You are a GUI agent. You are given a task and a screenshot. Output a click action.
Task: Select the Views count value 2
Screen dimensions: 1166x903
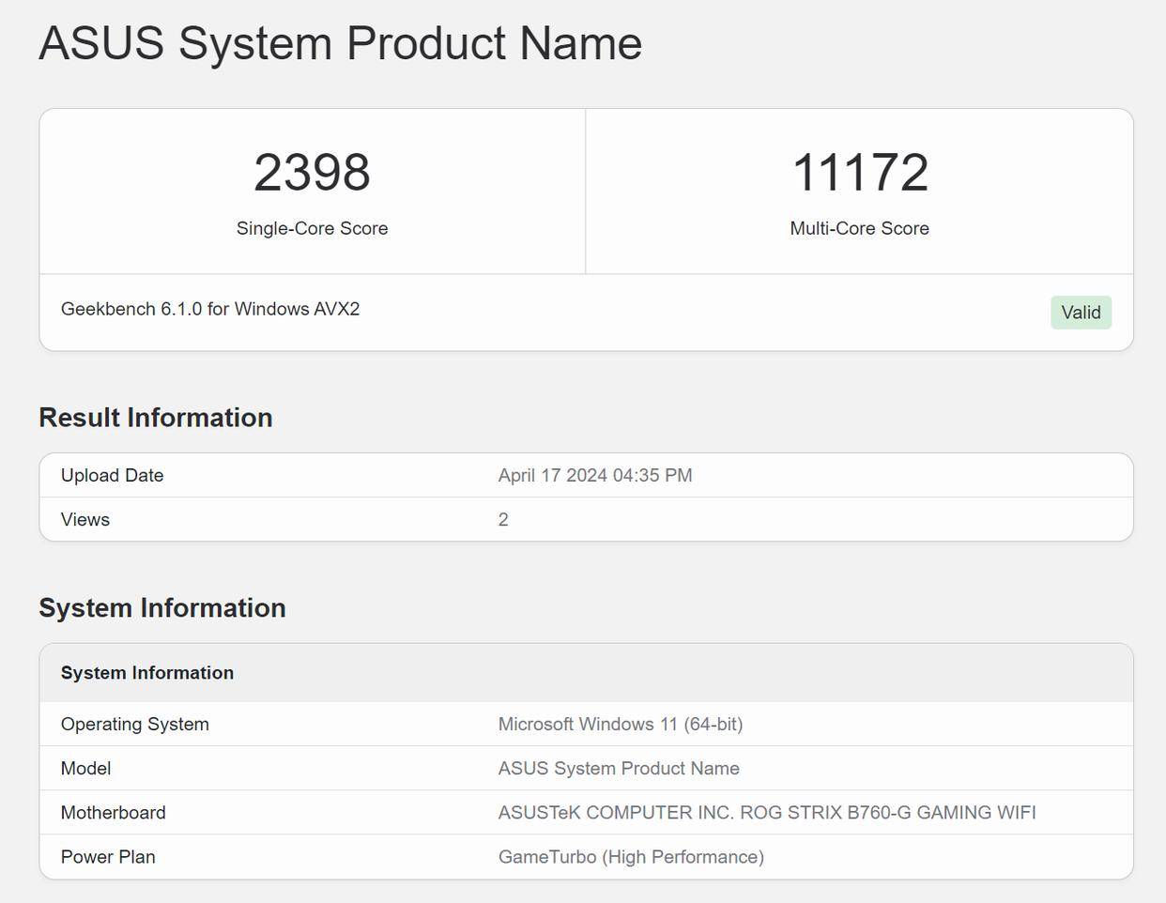click(503, 519)
